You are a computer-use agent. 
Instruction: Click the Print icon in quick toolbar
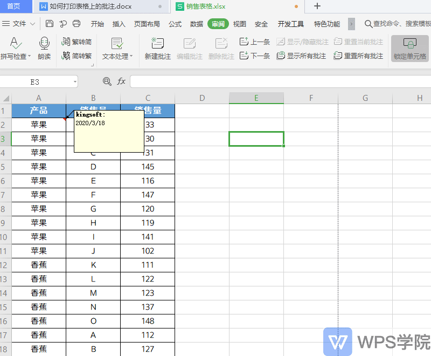(77, 24)
